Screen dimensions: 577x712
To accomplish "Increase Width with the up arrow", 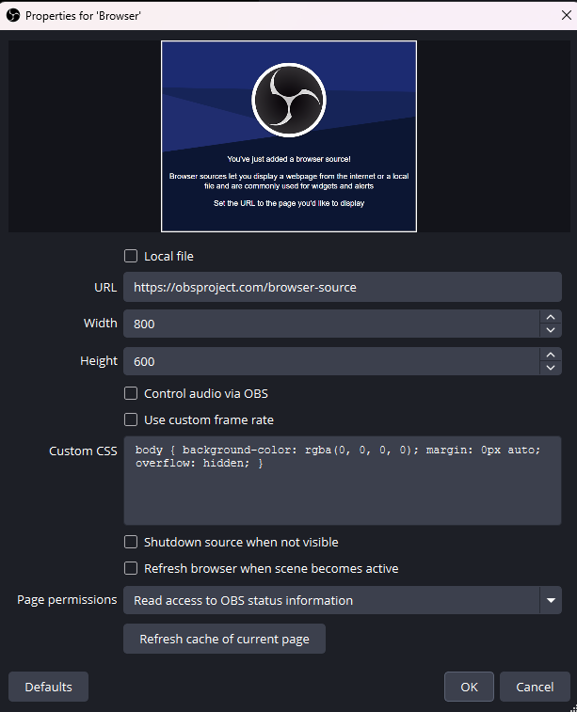I will point(551,317).
